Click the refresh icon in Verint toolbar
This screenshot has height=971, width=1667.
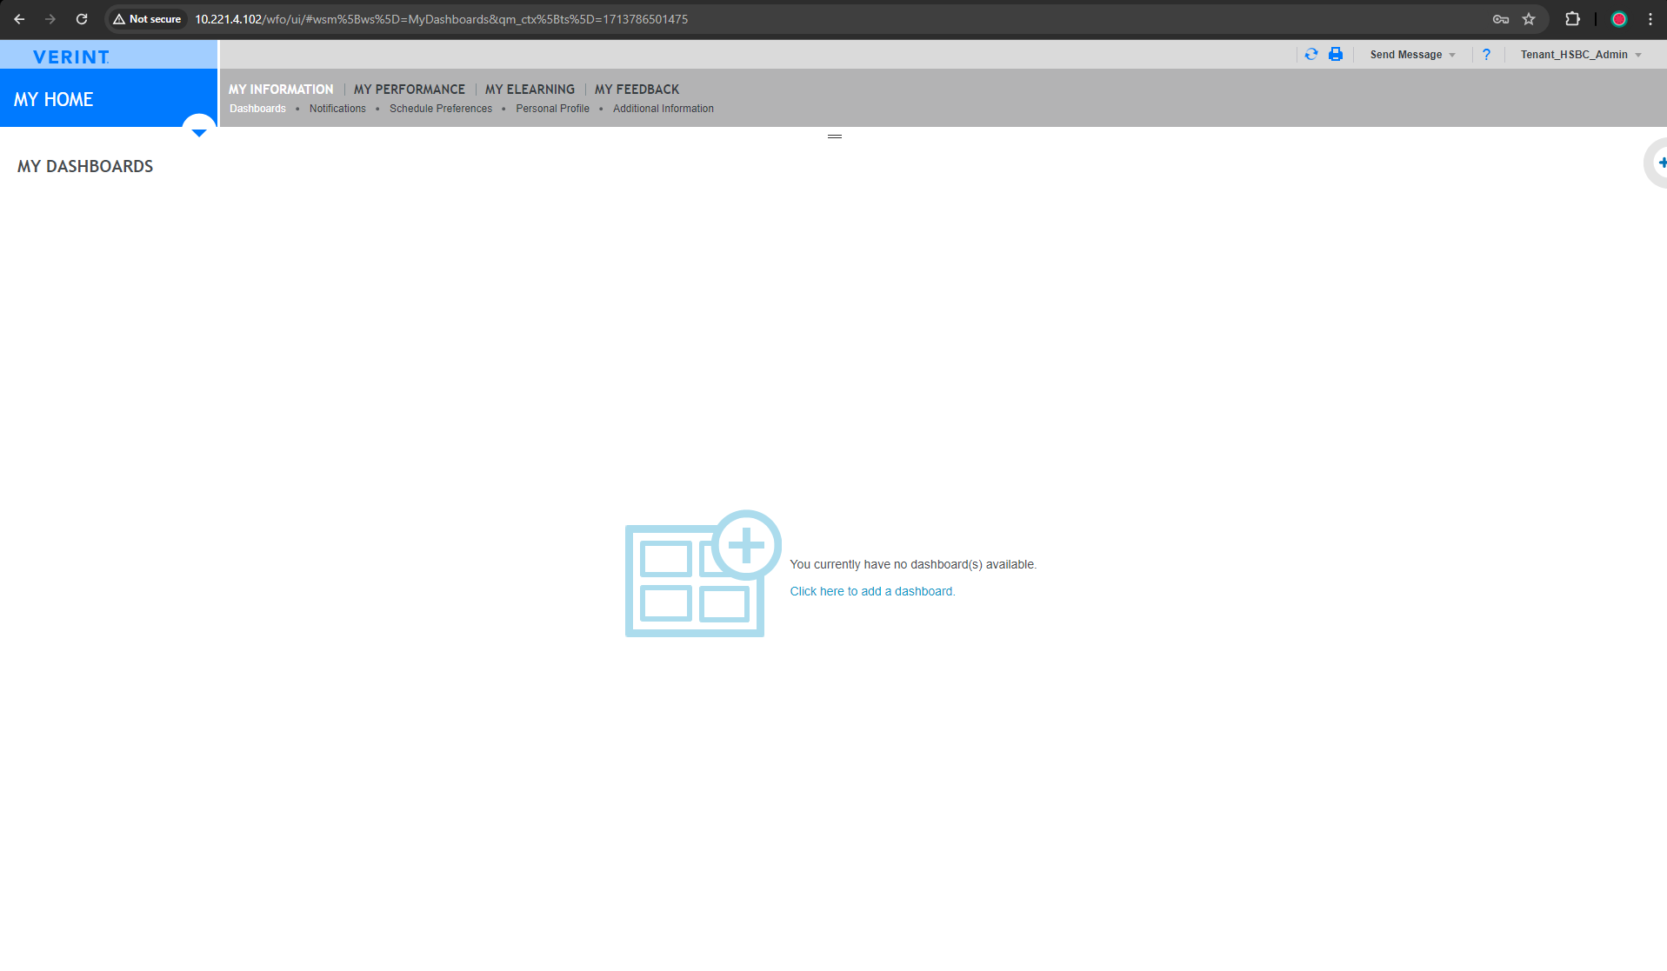click(x=1311, y=55)
